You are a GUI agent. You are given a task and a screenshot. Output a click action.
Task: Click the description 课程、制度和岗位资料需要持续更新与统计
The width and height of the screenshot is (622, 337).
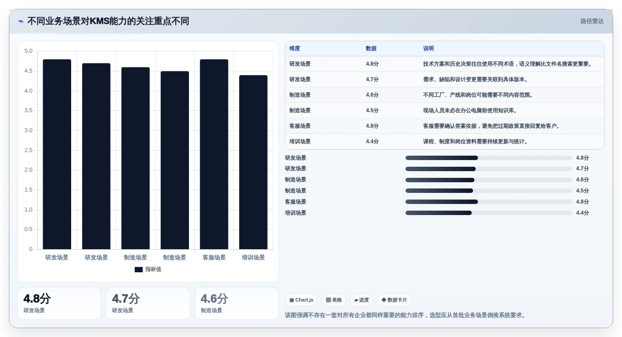(476, 141)
